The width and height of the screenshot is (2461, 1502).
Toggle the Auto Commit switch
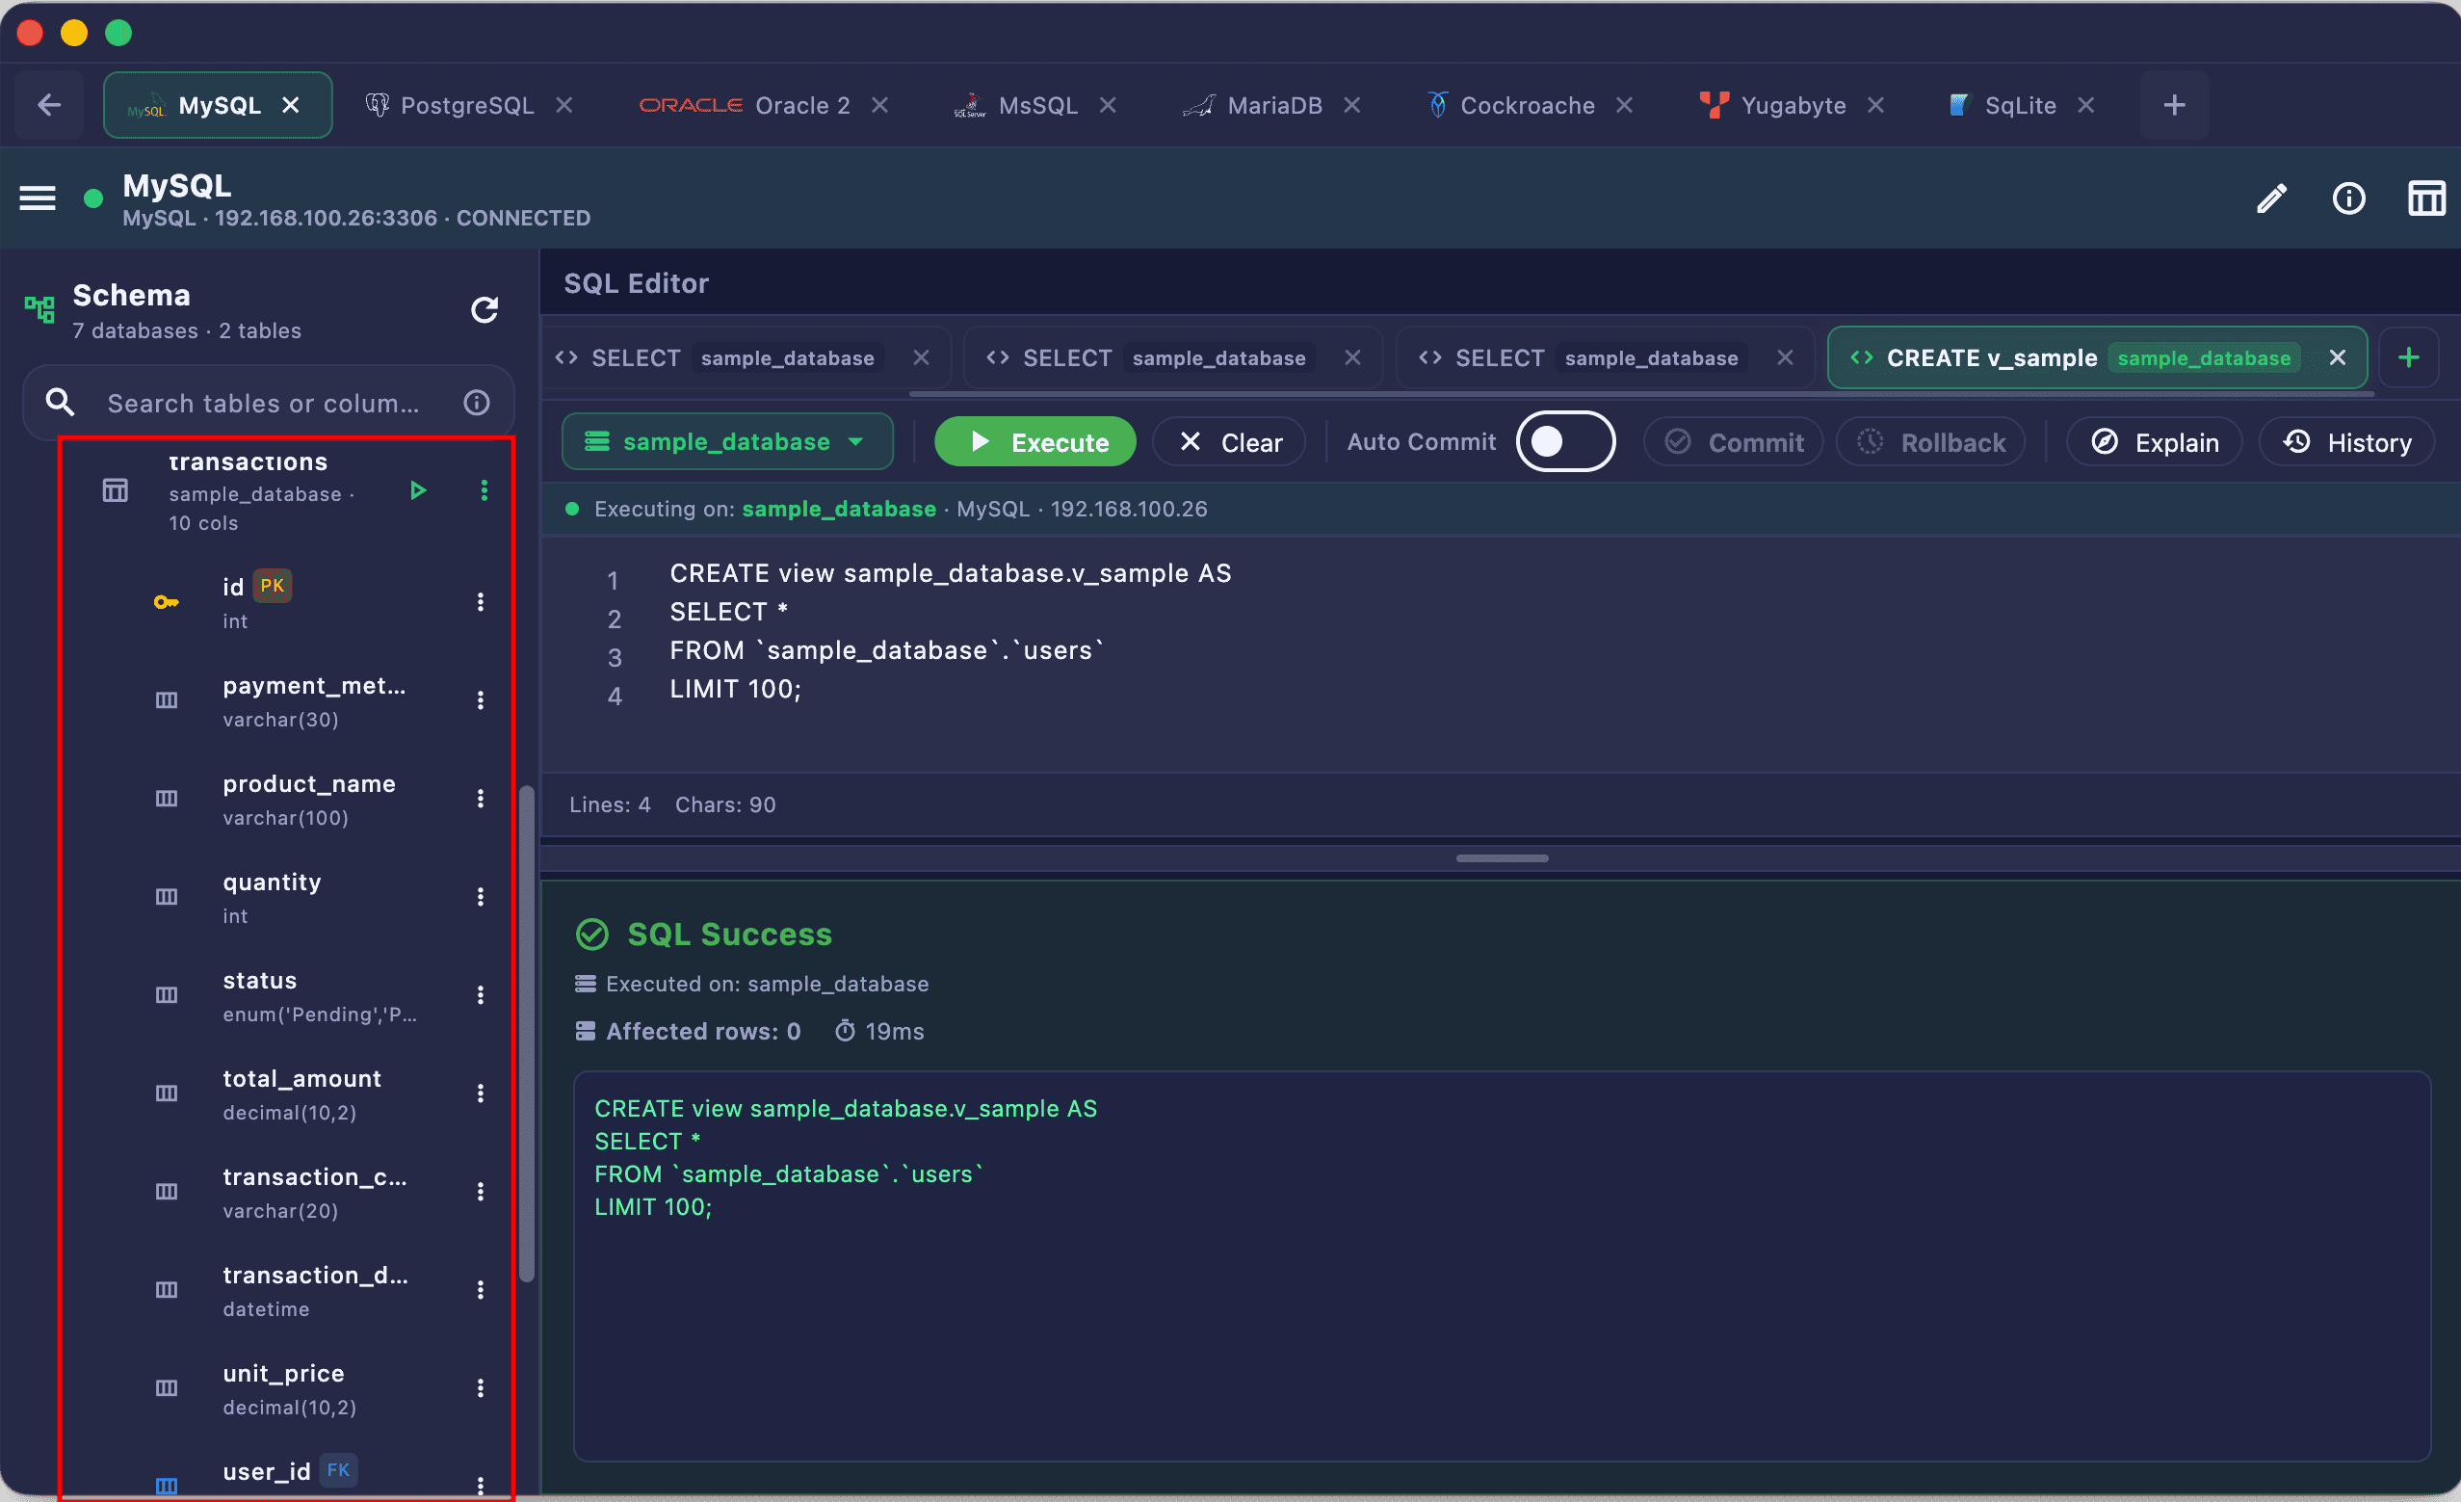(x=1565, y=441)
